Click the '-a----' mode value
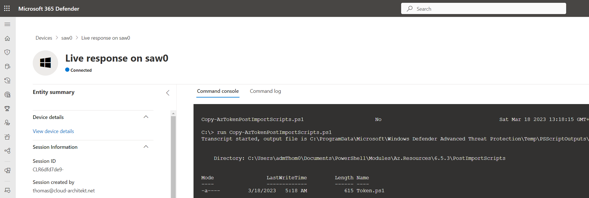 point(211,191)
